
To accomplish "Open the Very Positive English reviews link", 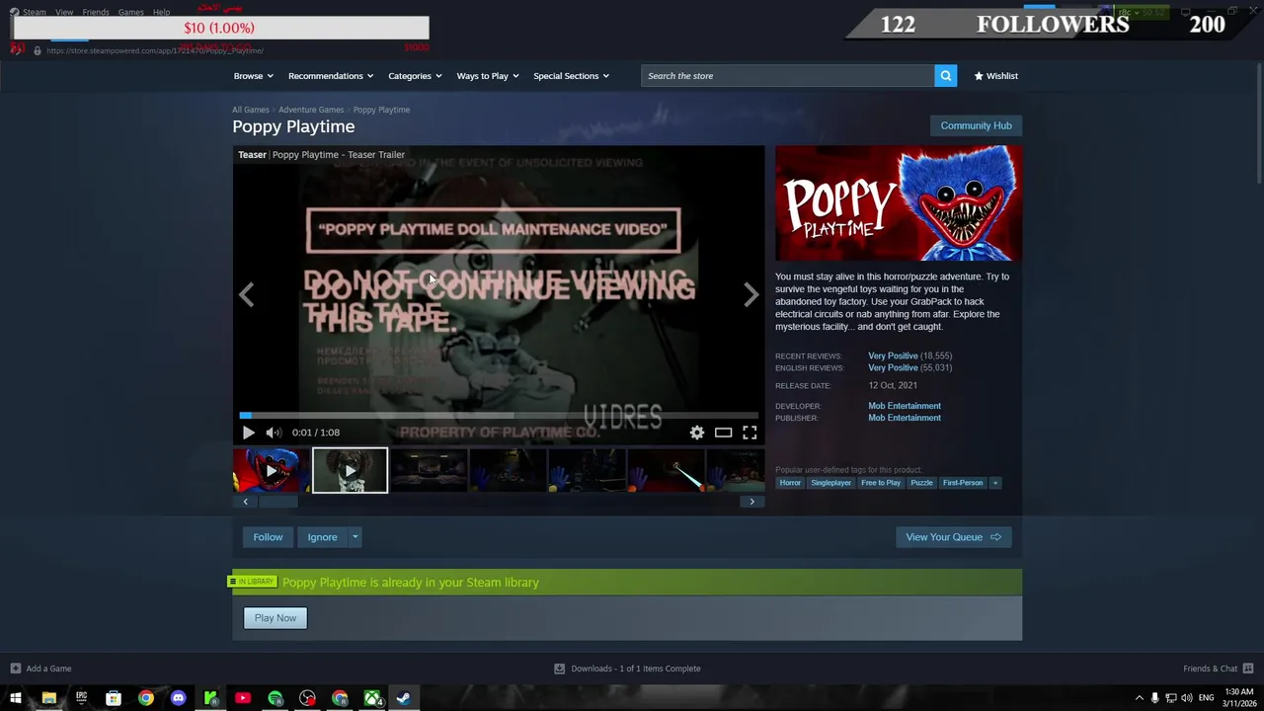I will click(893, 367).
